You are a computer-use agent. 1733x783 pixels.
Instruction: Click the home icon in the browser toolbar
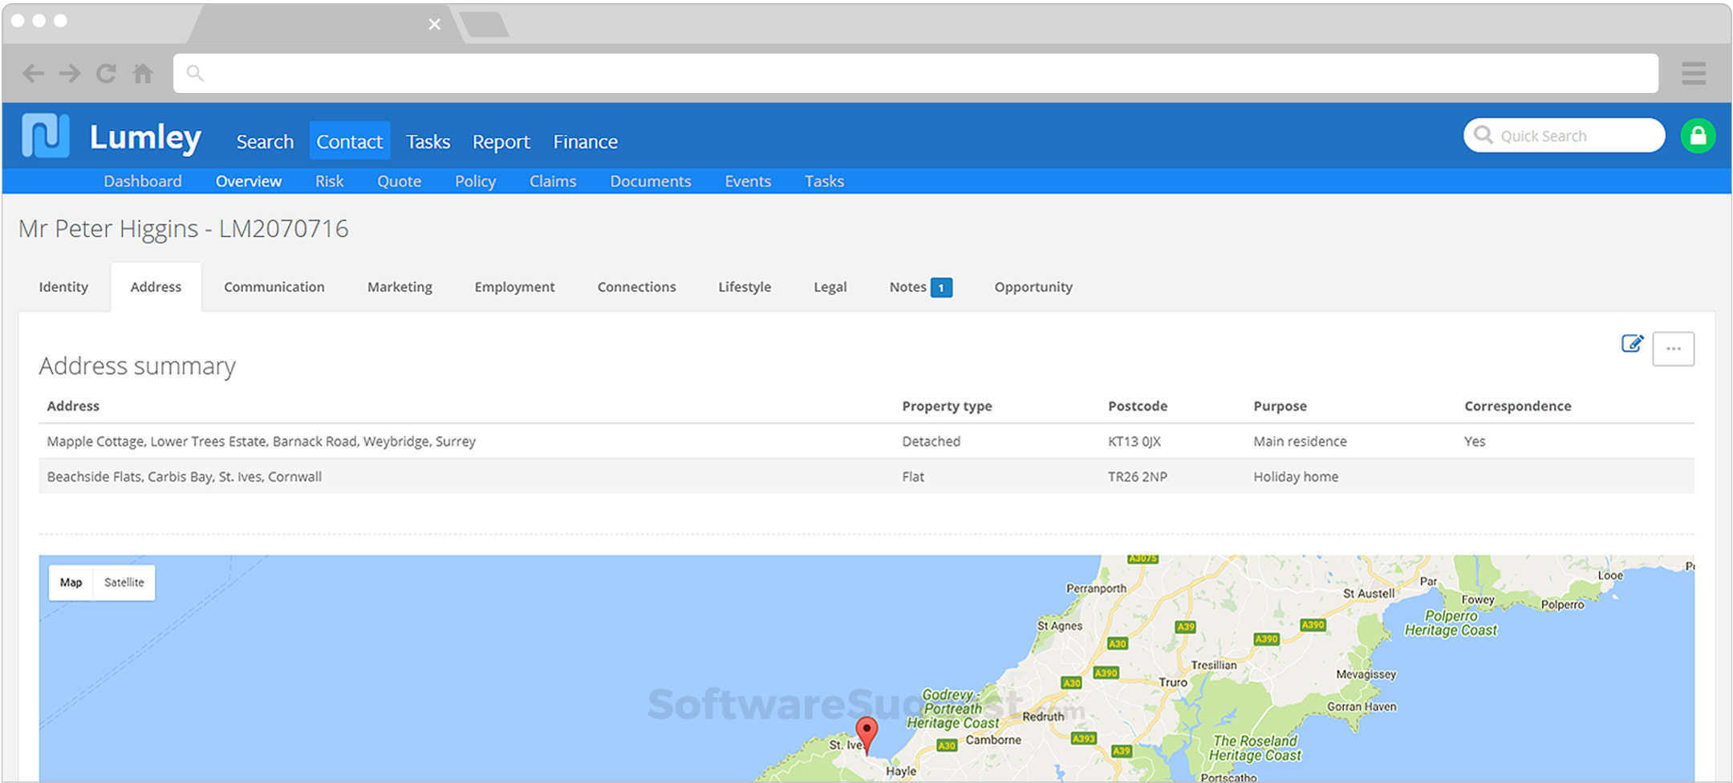click(143, 73)
